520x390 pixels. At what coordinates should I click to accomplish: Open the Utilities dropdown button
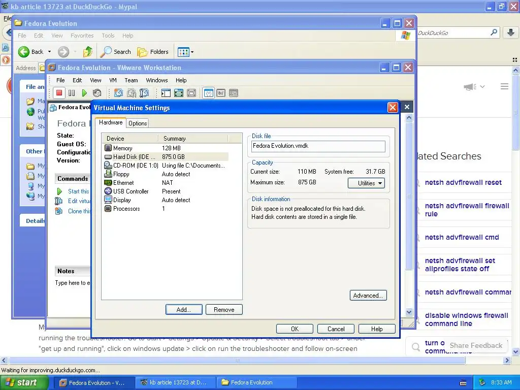[x=367, y=183]
